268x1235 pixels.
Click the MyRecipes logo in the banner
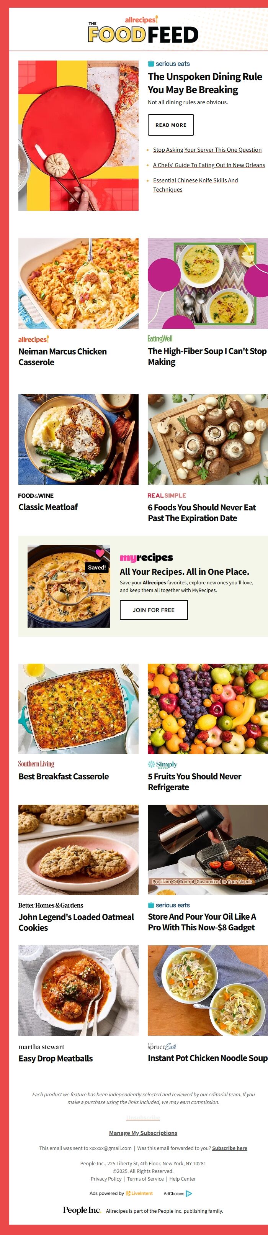tap(146, 558)
